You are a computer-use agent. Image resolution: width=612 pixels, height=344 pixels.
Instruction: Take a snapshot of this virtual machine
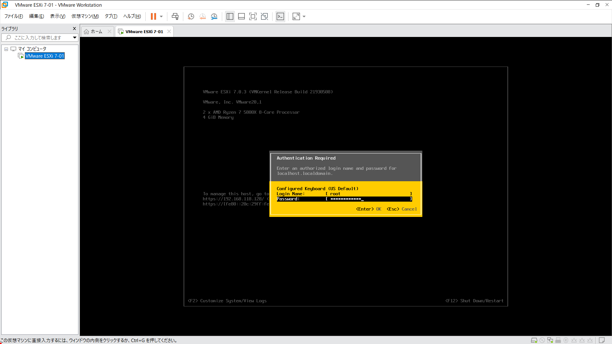(x=191, y=16)
